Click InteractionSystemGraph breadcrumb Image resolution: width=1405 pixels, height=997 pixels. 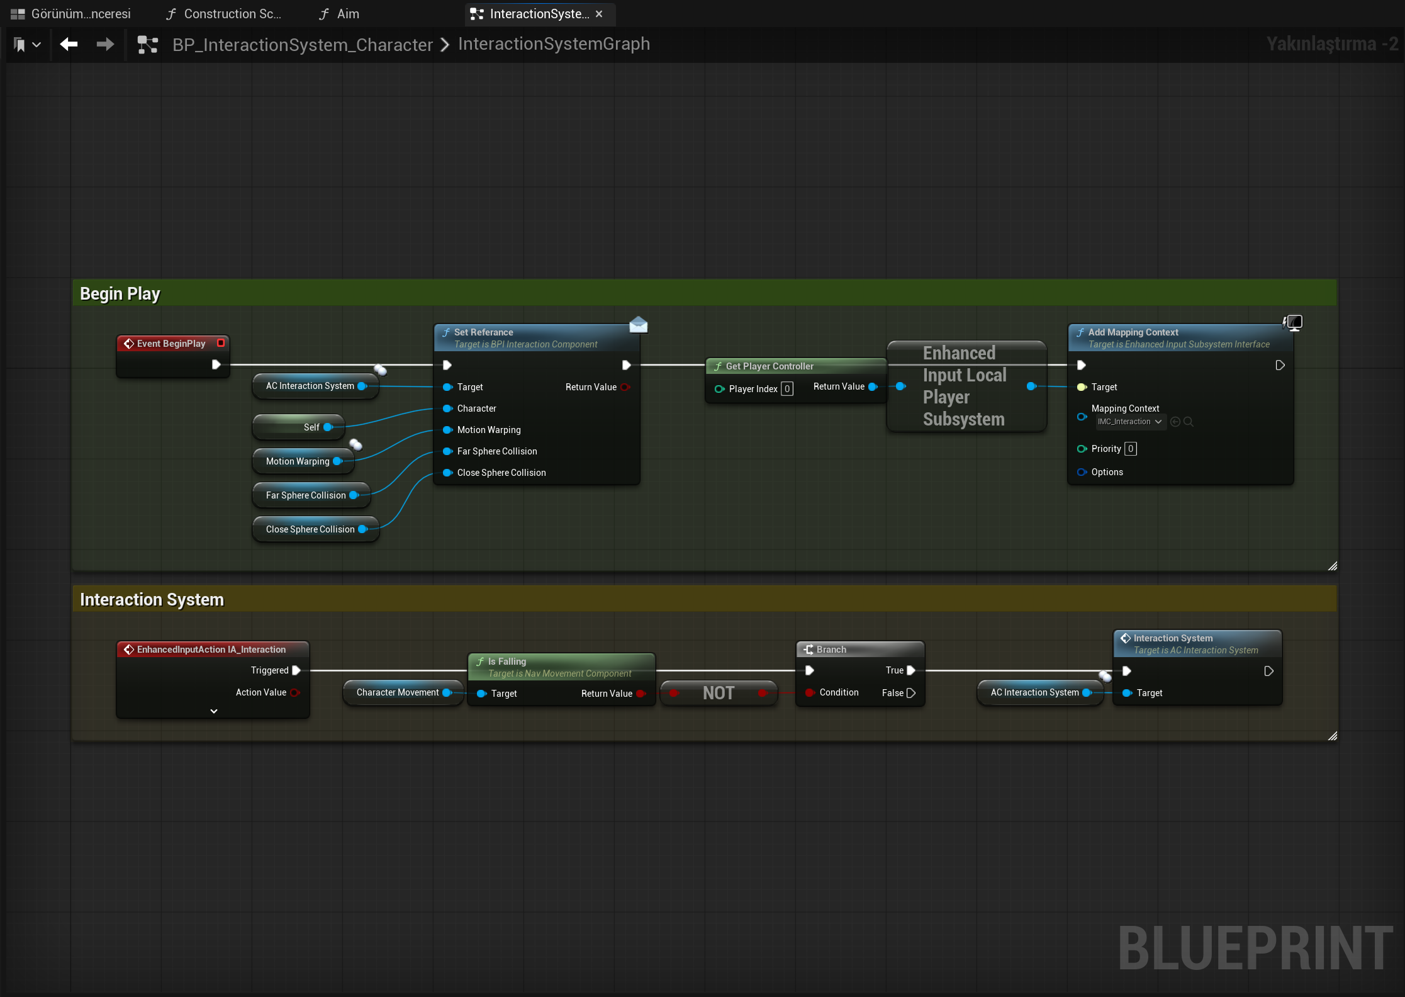click(554, 43)
